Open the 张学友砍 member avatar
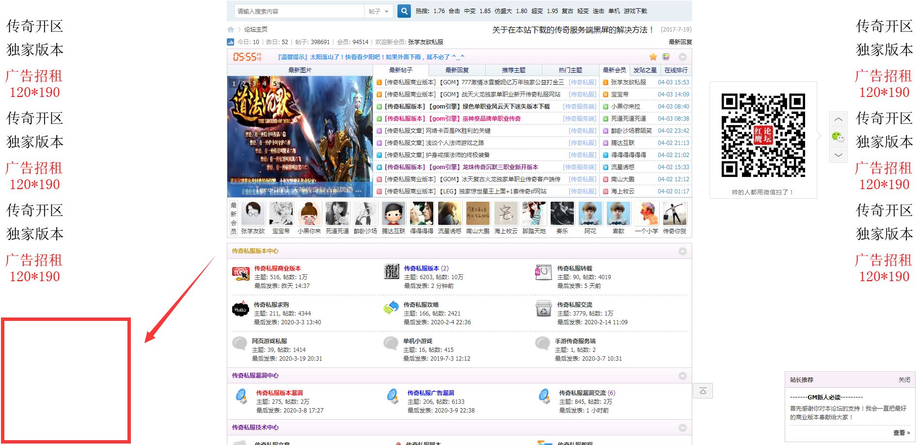918x445 pixels. click(253, 213)
